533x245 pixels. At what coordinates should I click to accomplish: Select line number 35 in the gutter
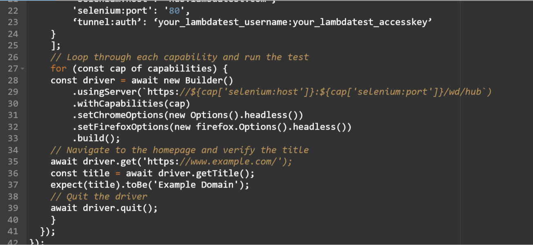13,161
